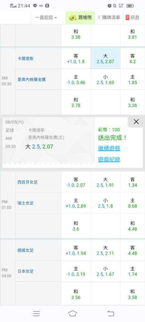Pick 主 1.74 odds for 日本女足
The width and height of the screenshot is (145, 322).
(132, 271)
